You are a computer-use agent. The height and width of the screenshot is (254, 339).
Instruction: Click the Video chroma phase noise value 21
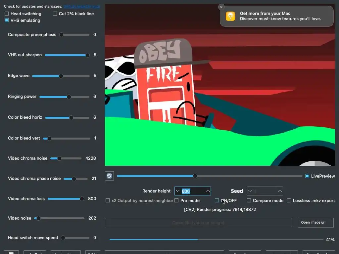[94, 179]
